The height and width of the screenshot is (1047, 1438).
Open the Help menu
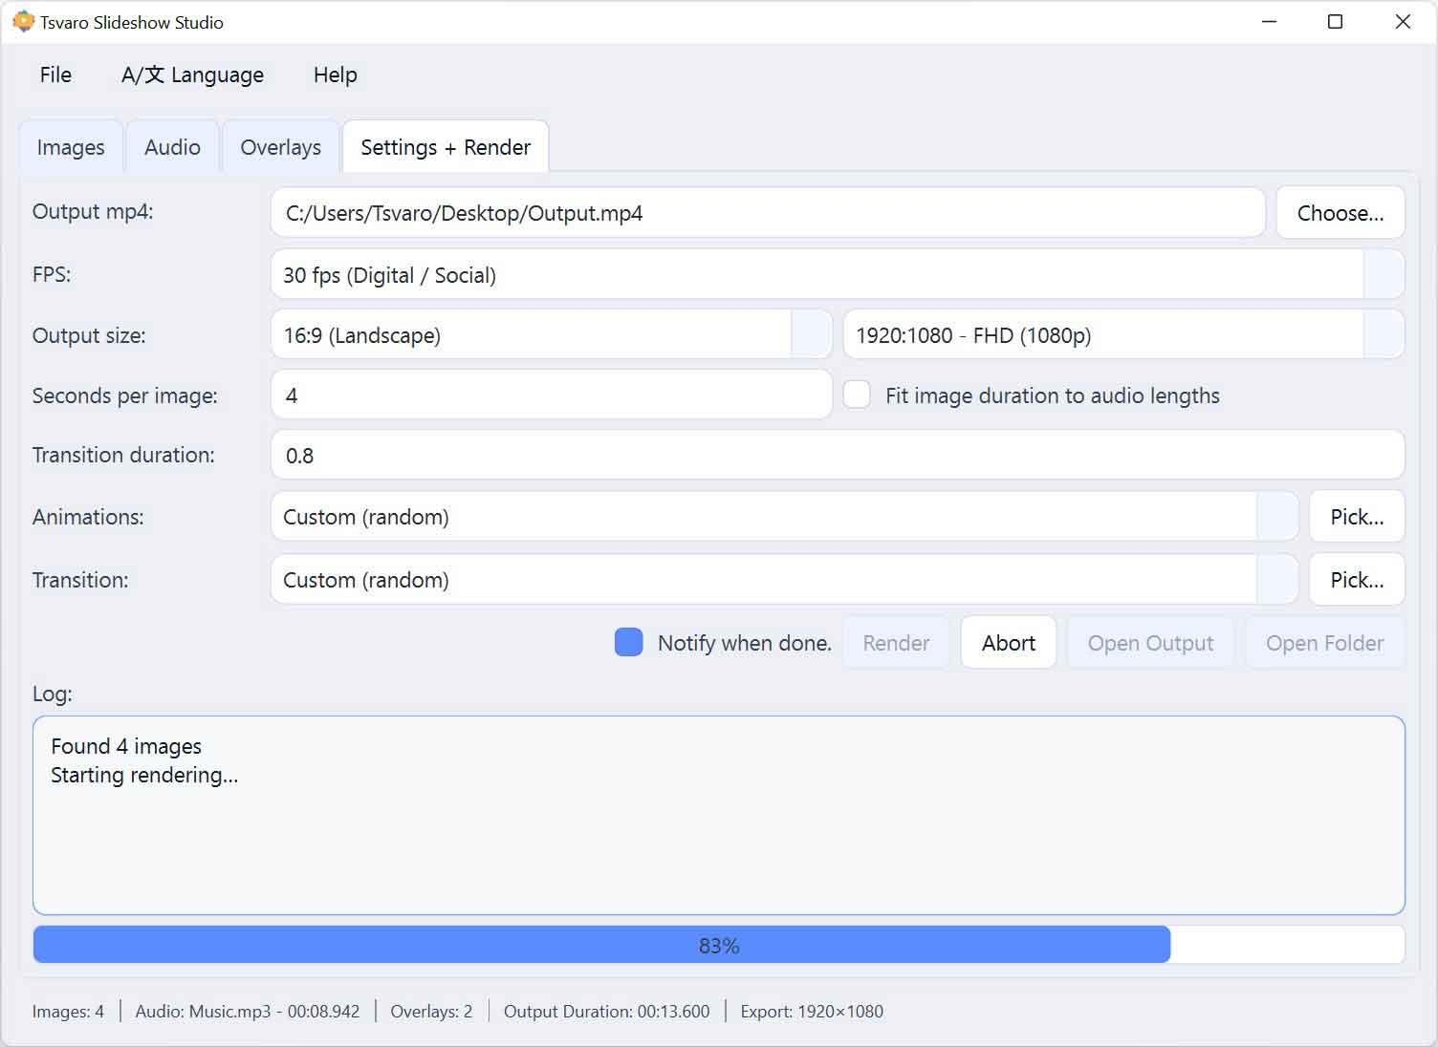[335, 75]
